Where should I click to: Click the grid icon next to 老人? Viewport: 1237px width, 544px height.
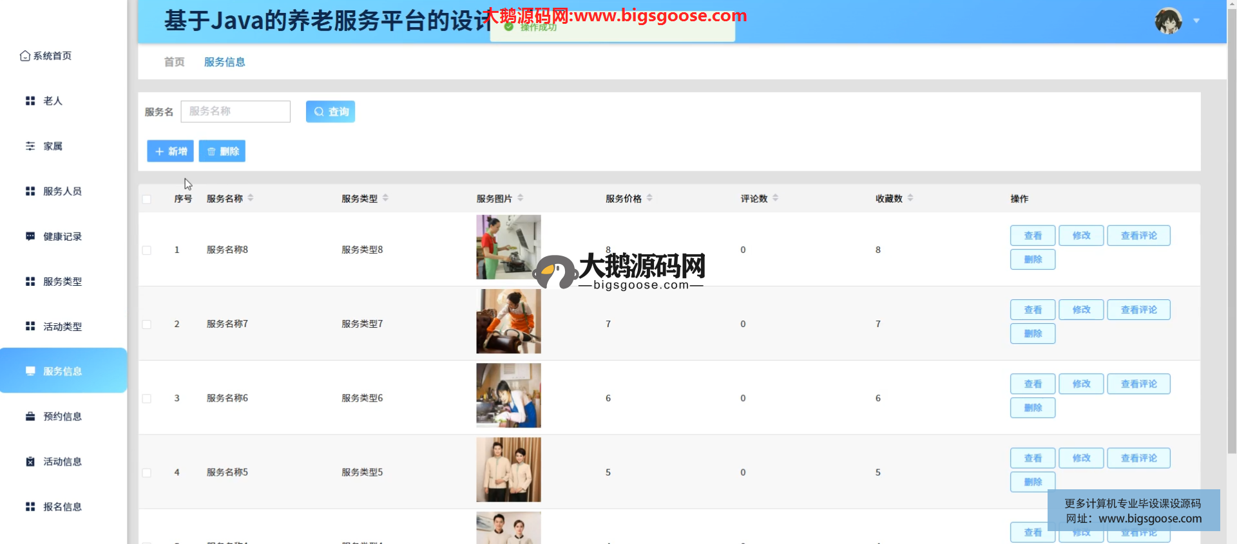(30, 101)
